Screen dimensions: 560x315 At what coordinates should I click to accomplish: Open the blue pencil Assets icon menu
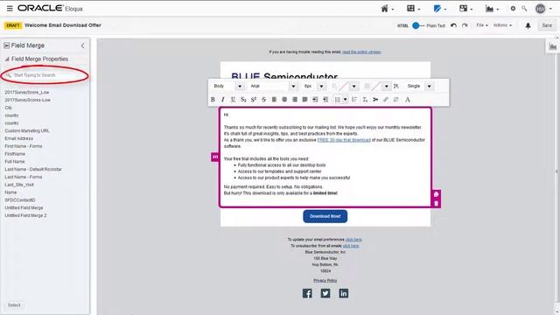tap(439, 9)
